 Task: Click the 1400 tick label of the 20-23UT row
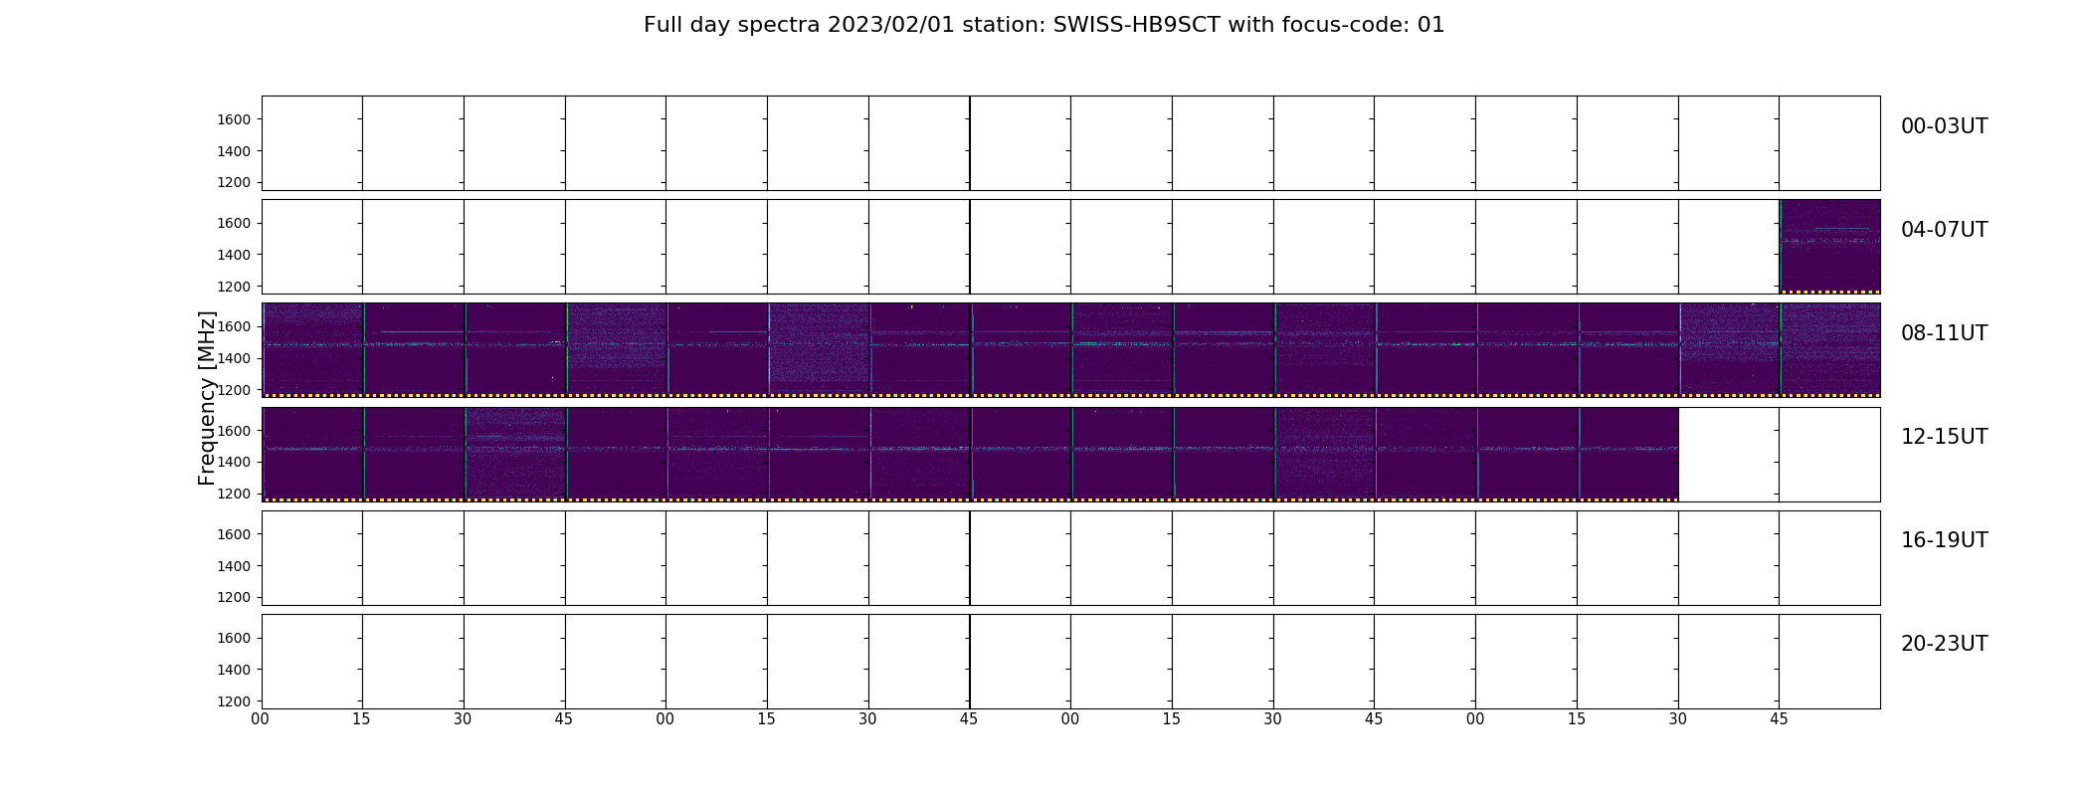234,670
